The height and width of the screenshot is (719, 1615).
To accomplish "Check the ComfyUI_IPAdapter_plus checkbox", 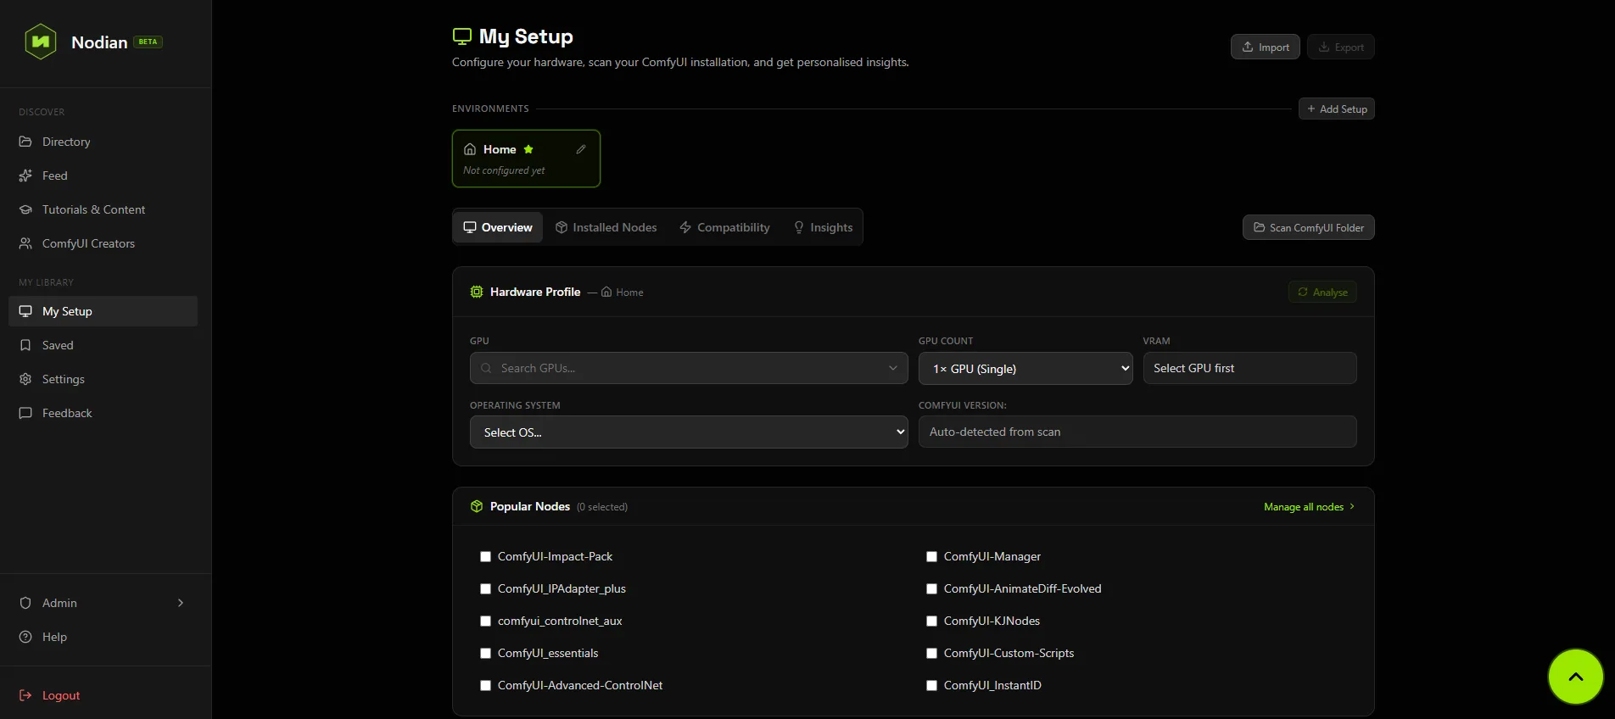I will point(486,589).
